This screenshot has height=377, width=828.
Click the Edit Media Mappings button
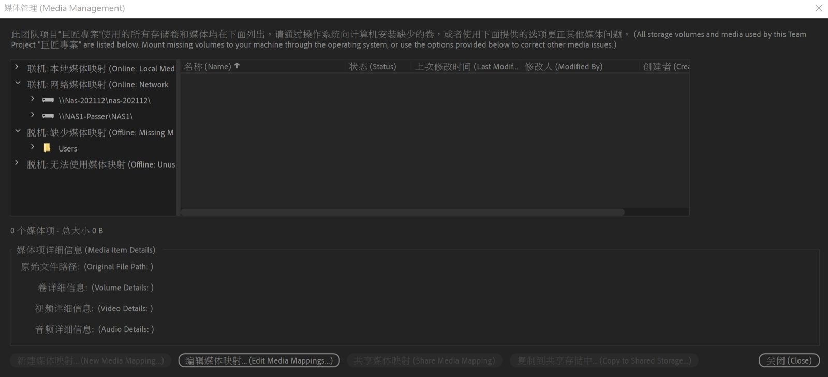pos(259,360)
